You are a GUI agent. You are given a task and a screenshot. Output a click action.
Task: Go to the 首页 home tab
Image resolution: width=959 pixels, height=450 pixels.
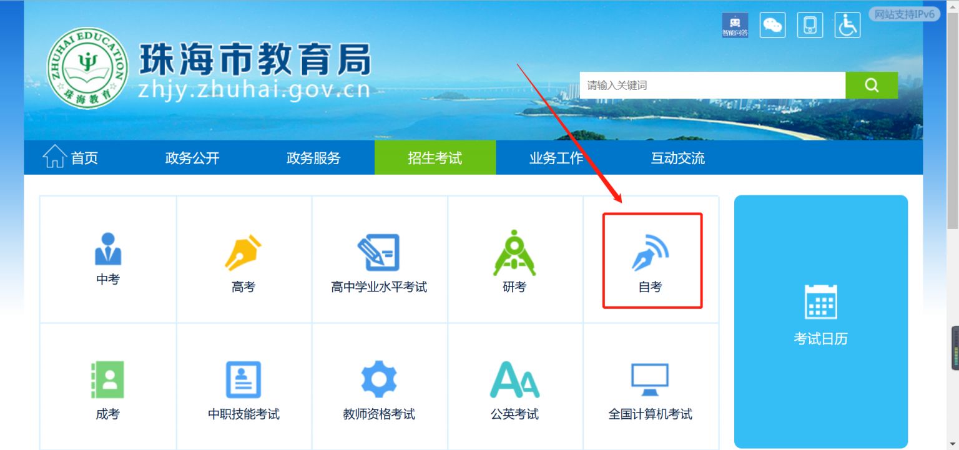pyautogui.click(x=71, y=157)
